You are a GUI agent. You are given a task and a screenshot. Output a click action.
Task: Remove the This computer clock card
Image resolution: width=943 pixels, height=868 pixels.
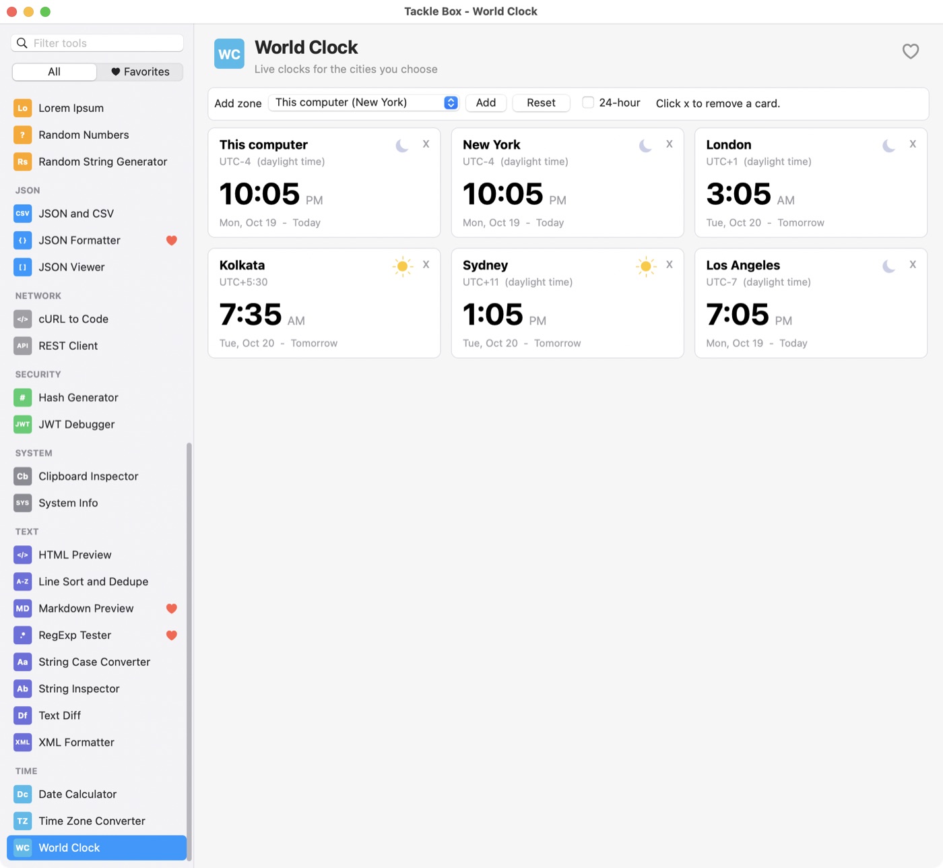coord(426,144)
